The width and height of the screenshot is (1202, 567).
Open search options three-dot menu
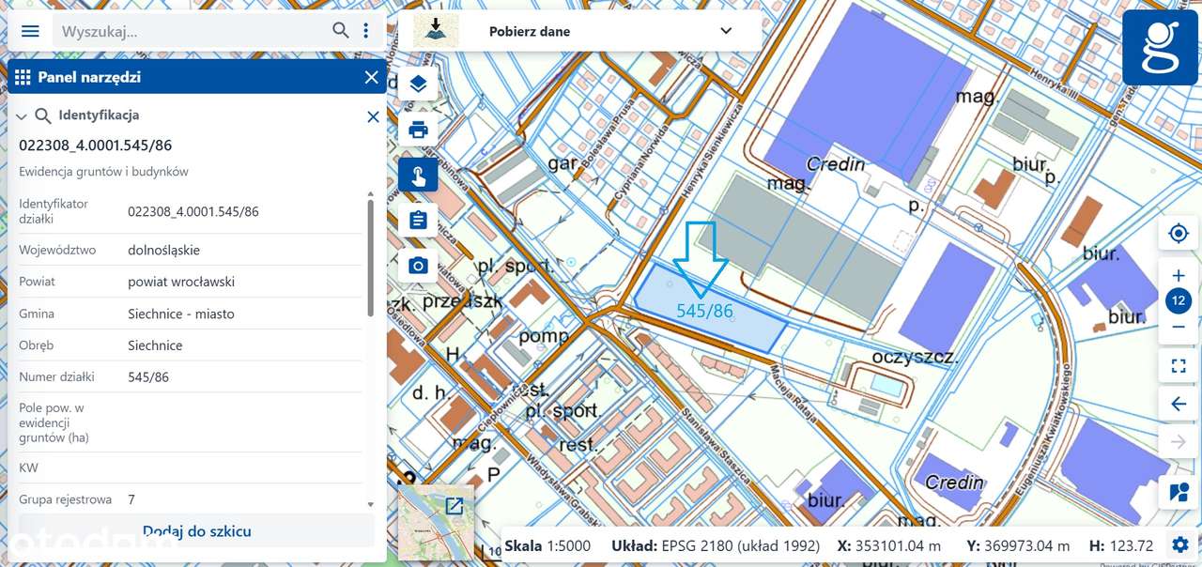366,31
